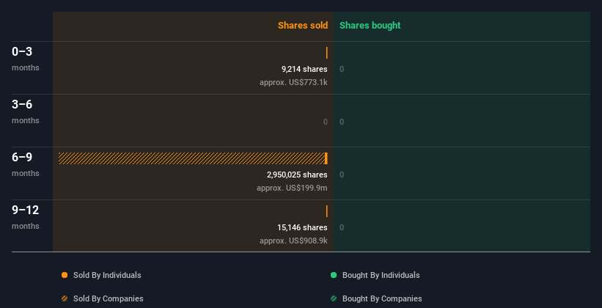Image resolution: width=602 pixels, height=308 pixels.
Task: Toggle the Bought By Companies legend label
Action: click(382, 298)
